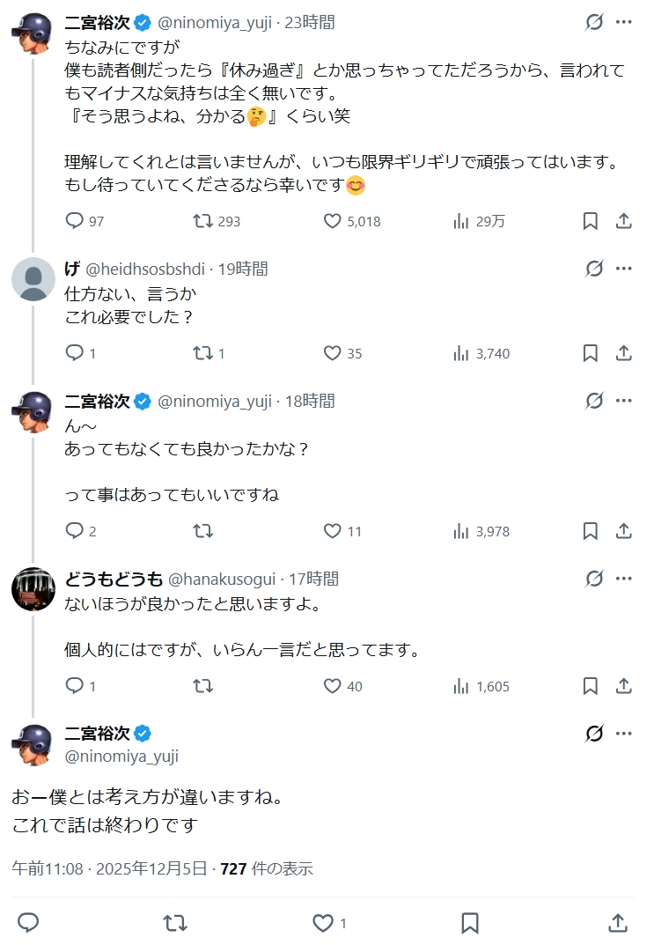Screen dimensions: 647x945
Task: Open げ's default profile avatar
Action: (33, 279)
